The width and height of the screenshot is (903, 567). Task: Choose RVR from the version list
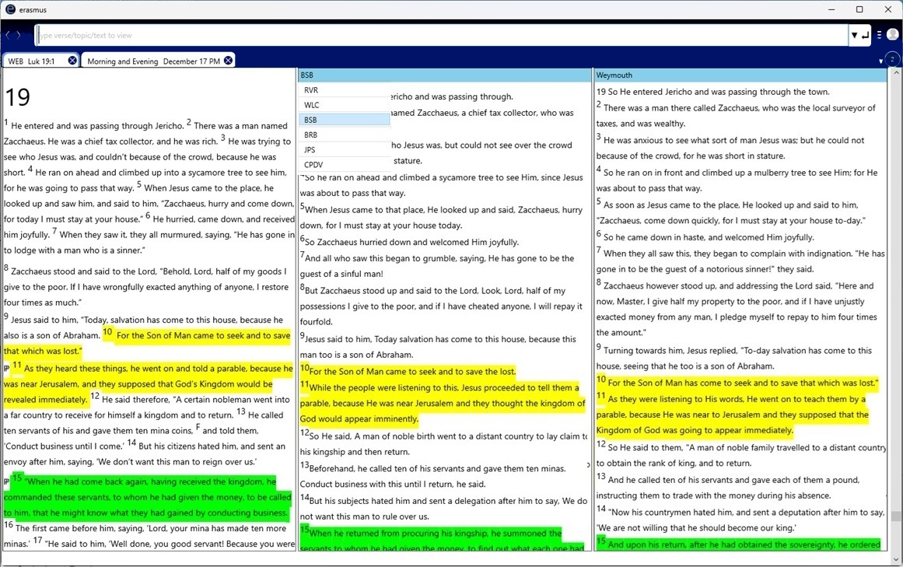pos(311,90)
